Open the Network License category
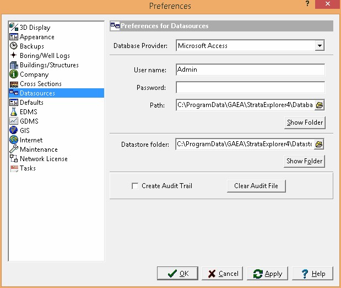The height and width of the screenshot is (288, 341). pos(44,159)
